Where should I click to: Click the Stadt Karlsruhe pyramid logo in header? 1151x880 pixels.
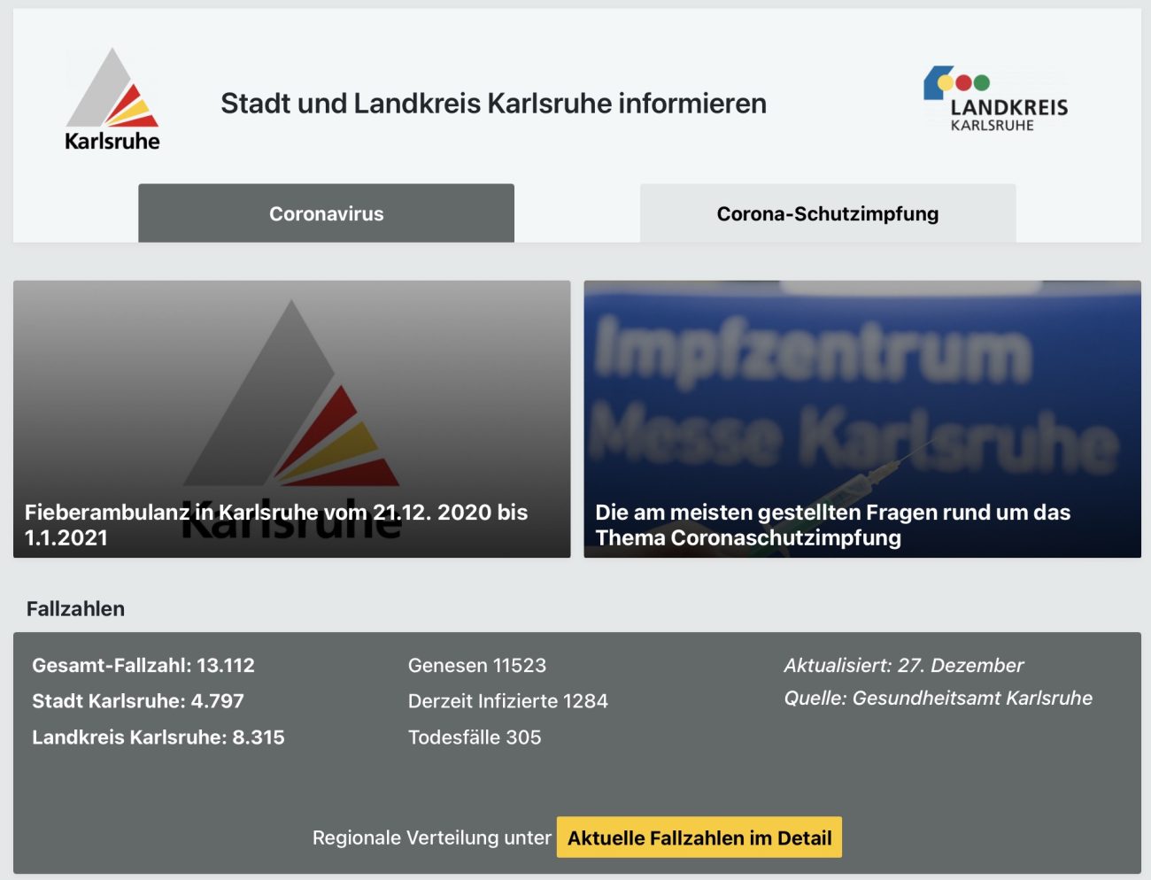coord(112,100)
